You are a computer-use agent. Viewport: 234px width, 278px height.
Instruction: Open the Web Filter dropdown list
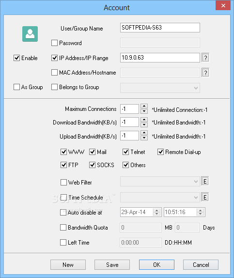[x=160, y=181]
